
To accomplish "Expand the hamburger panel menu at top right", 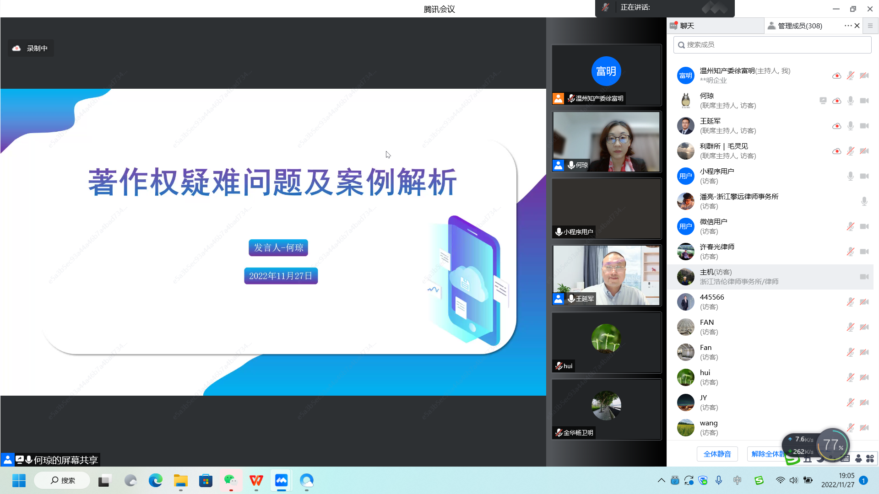I will (x=870, y=26).
